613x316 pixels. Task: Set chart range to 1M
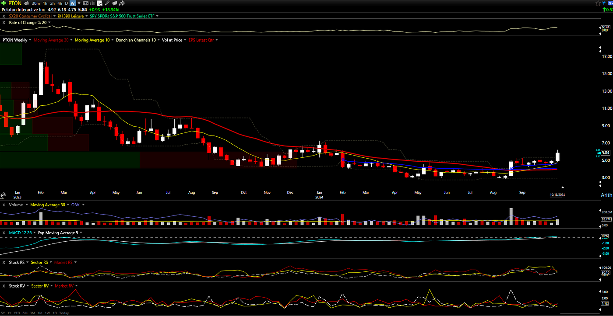pos(40,313)
